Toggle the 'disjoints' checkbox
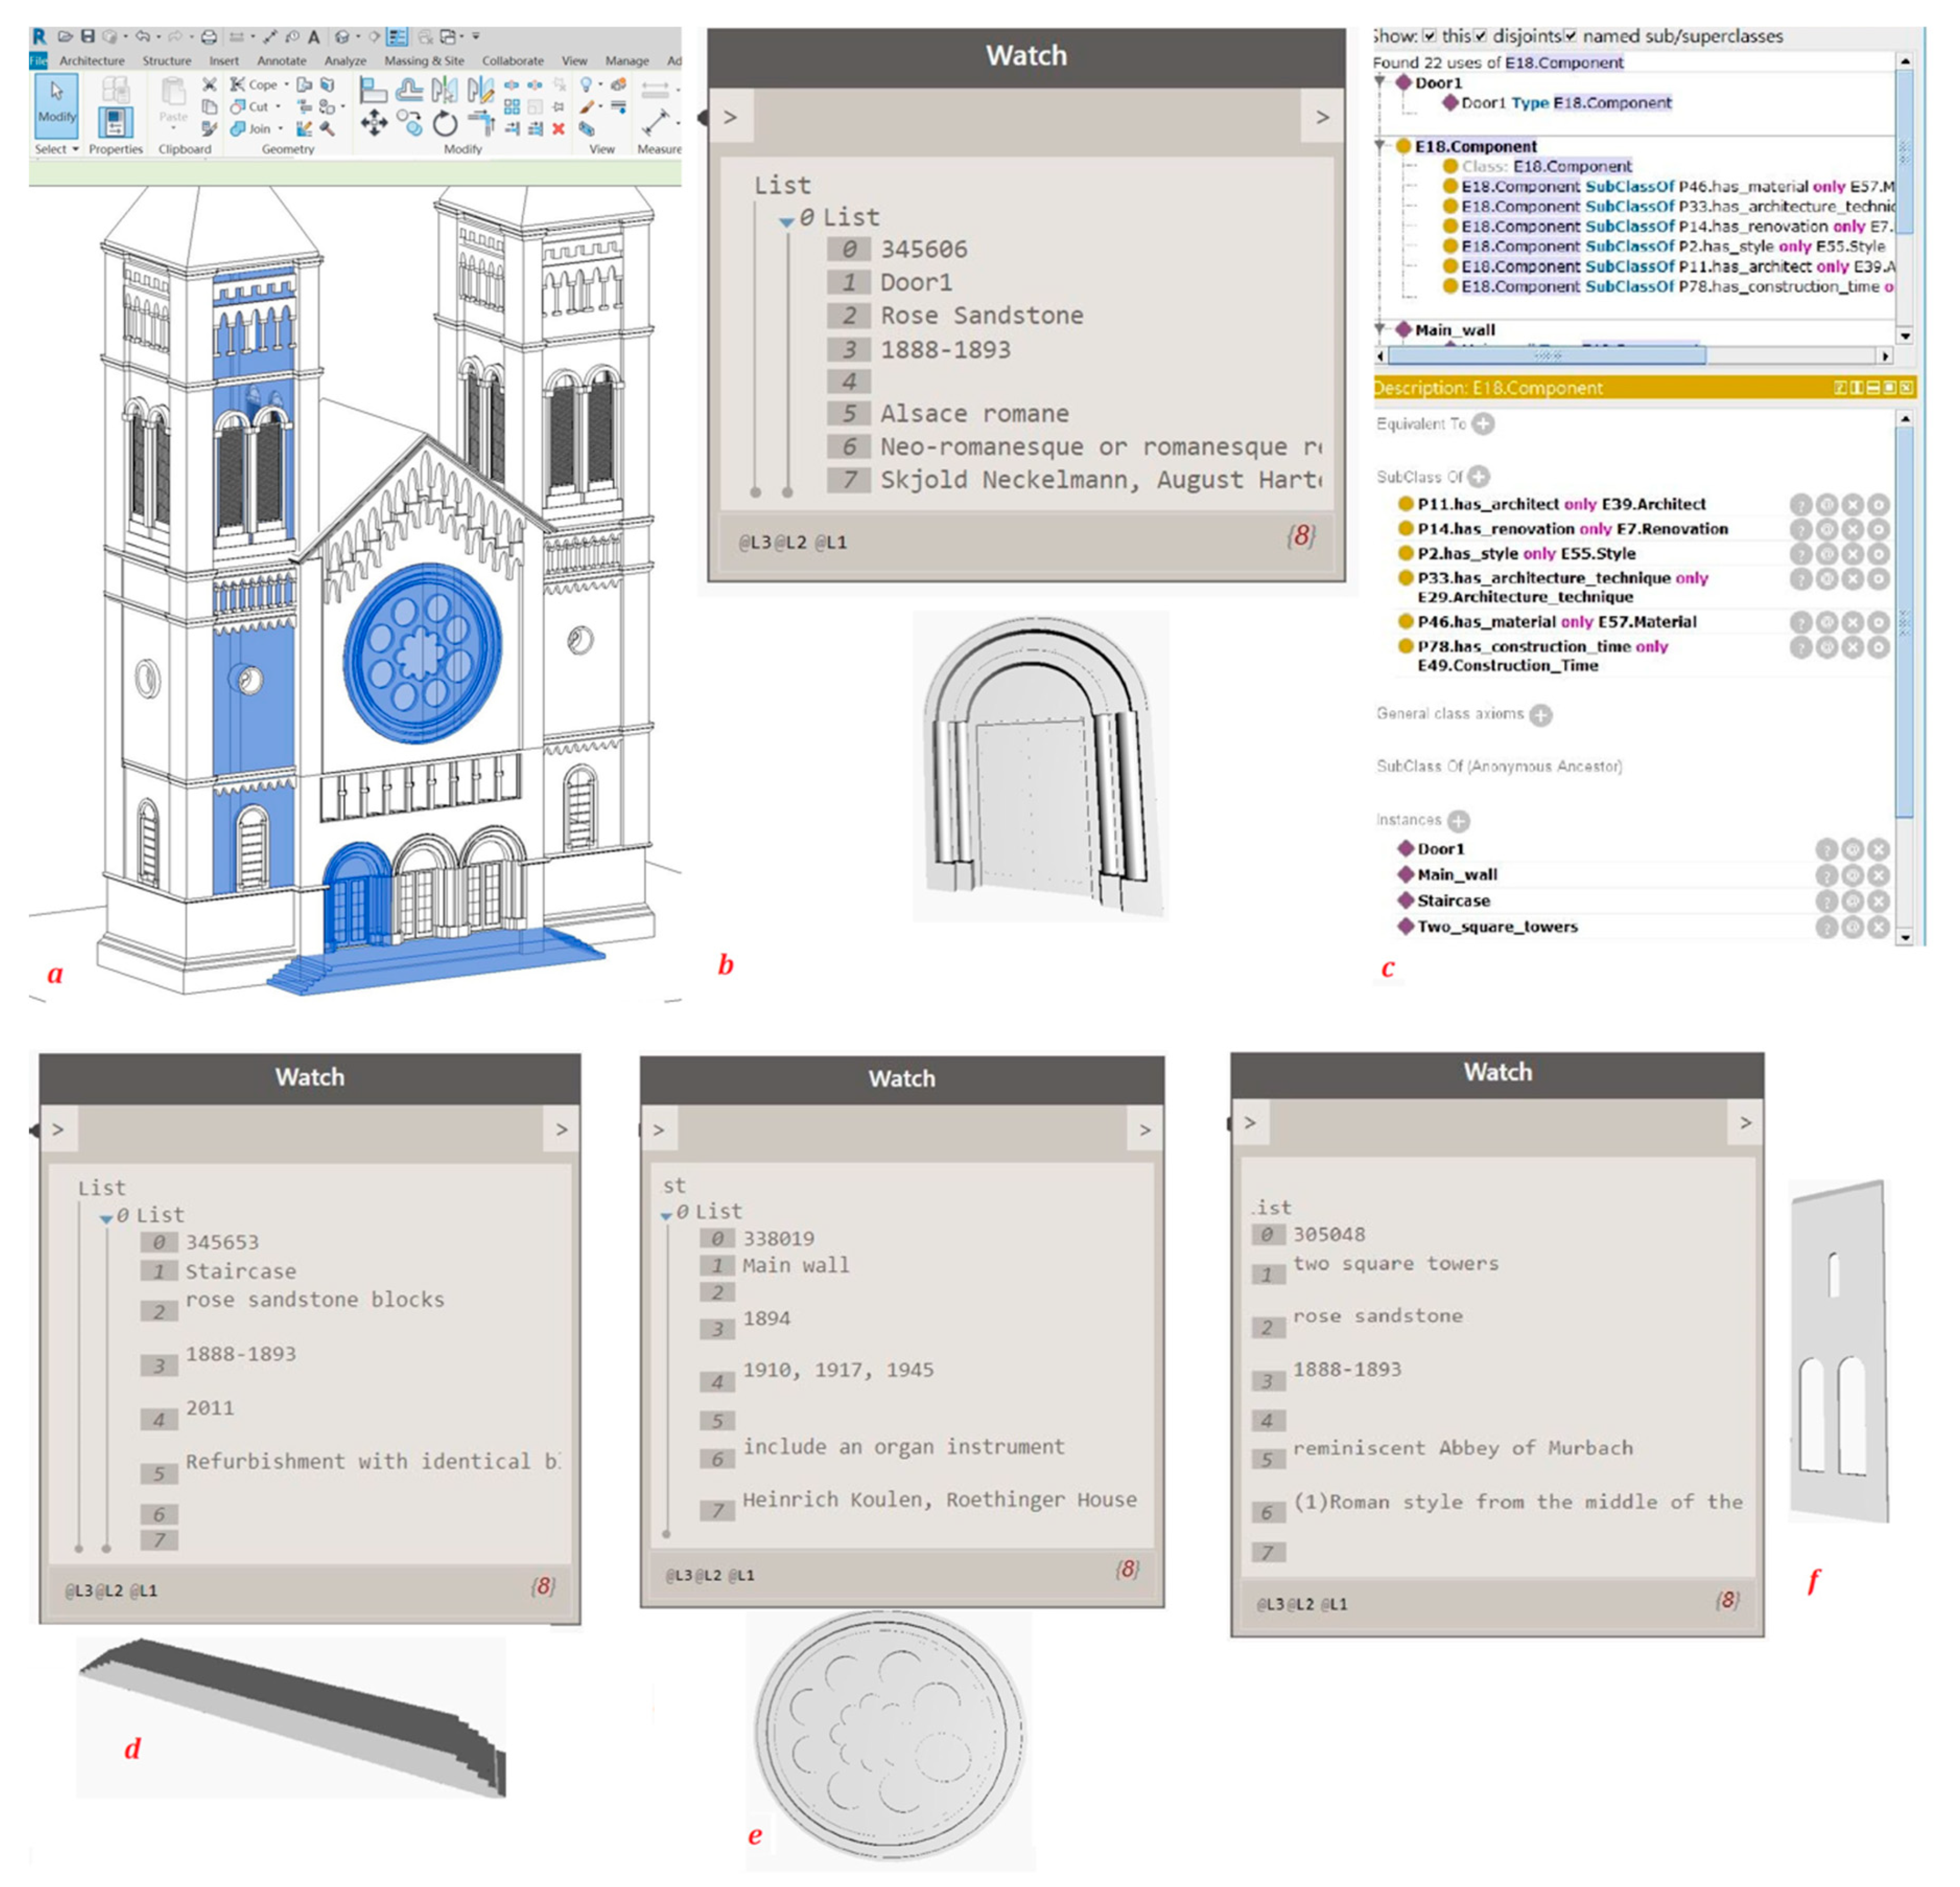This screenshot has height=1887, width=1960. [1481, 36]
